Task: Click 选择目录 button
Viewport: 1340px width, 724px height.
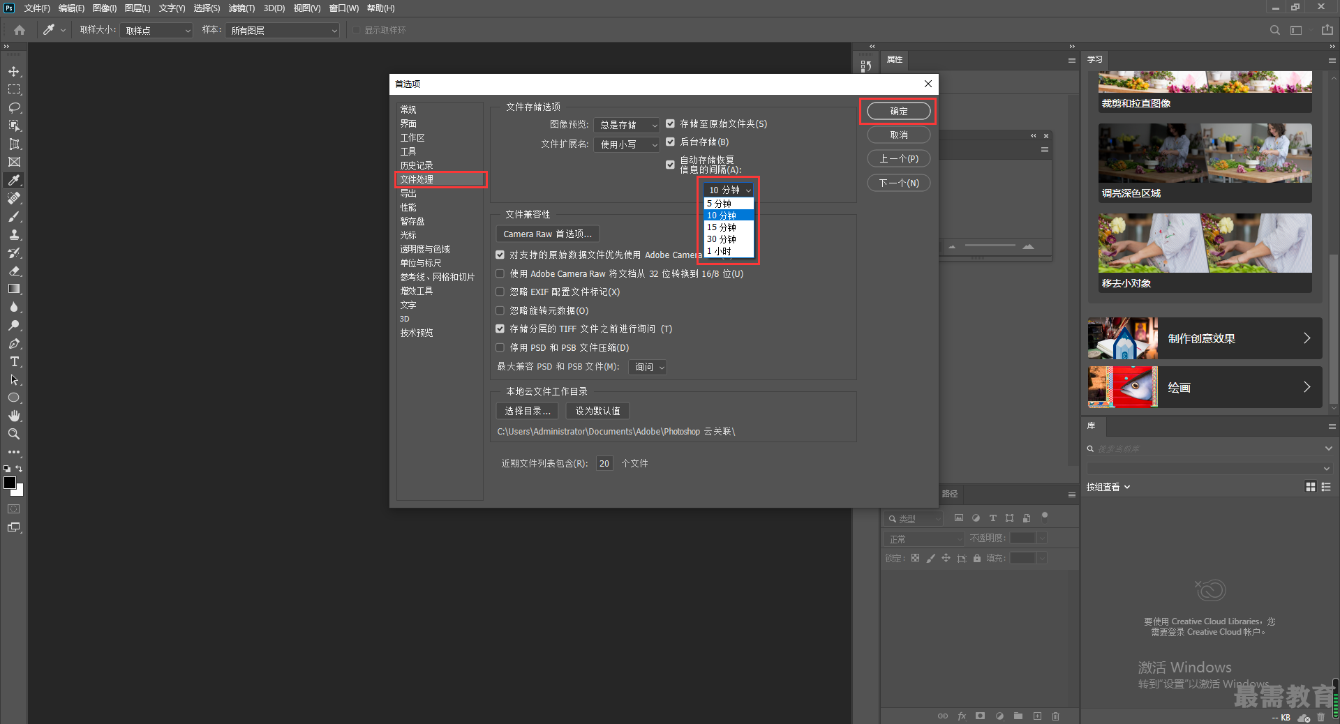Action: [x=528, y=411]
